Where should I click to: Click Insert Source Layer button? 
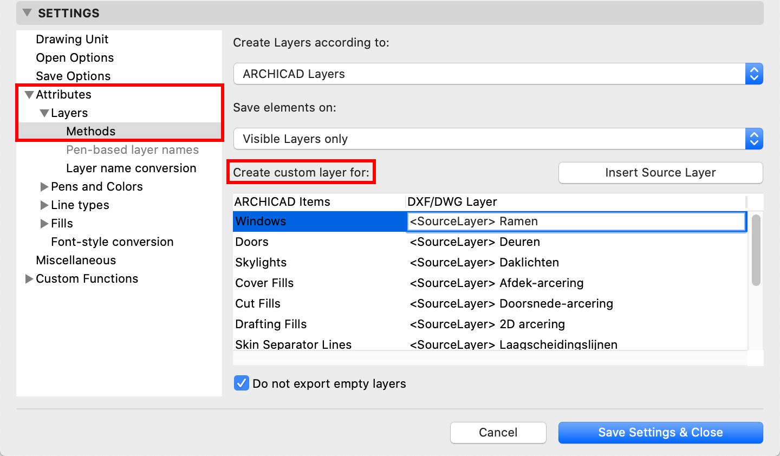tap(660, 172)
